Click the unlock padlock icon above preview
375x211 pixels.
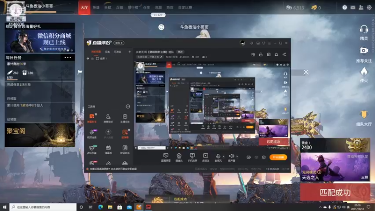point(261,54)
